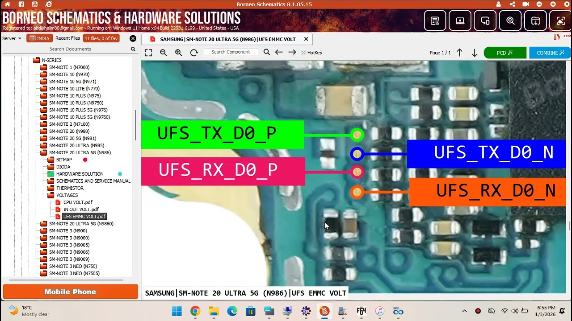Click Search Documents magnifier icon

[133, 49]
